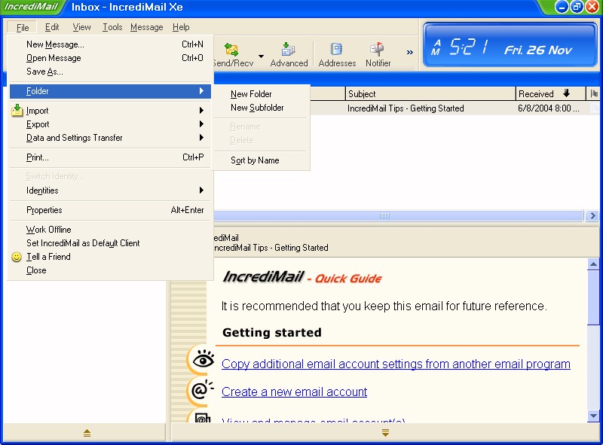The height and width of the screenshot is (445, 603).
Task: Click the IncrediMail logo in title bar
Action: pos(32,8)
